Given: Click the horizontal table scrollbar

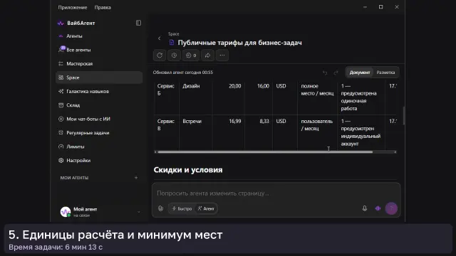Looking at the screenshot, I should (265, 151).
